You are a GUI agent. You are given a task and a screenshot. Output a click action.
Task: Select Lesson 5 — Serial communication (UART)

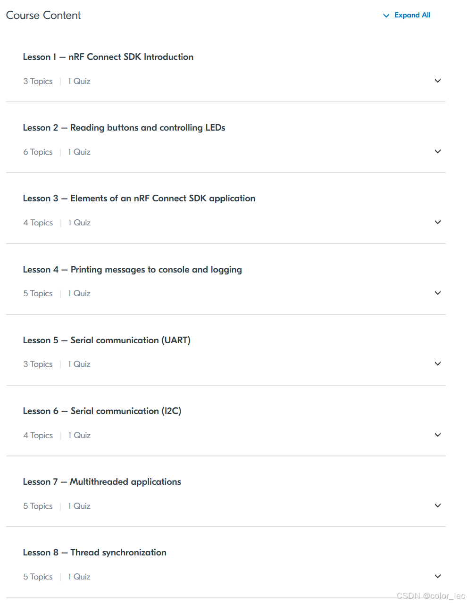pyautogui.click(x=107, y=340)
